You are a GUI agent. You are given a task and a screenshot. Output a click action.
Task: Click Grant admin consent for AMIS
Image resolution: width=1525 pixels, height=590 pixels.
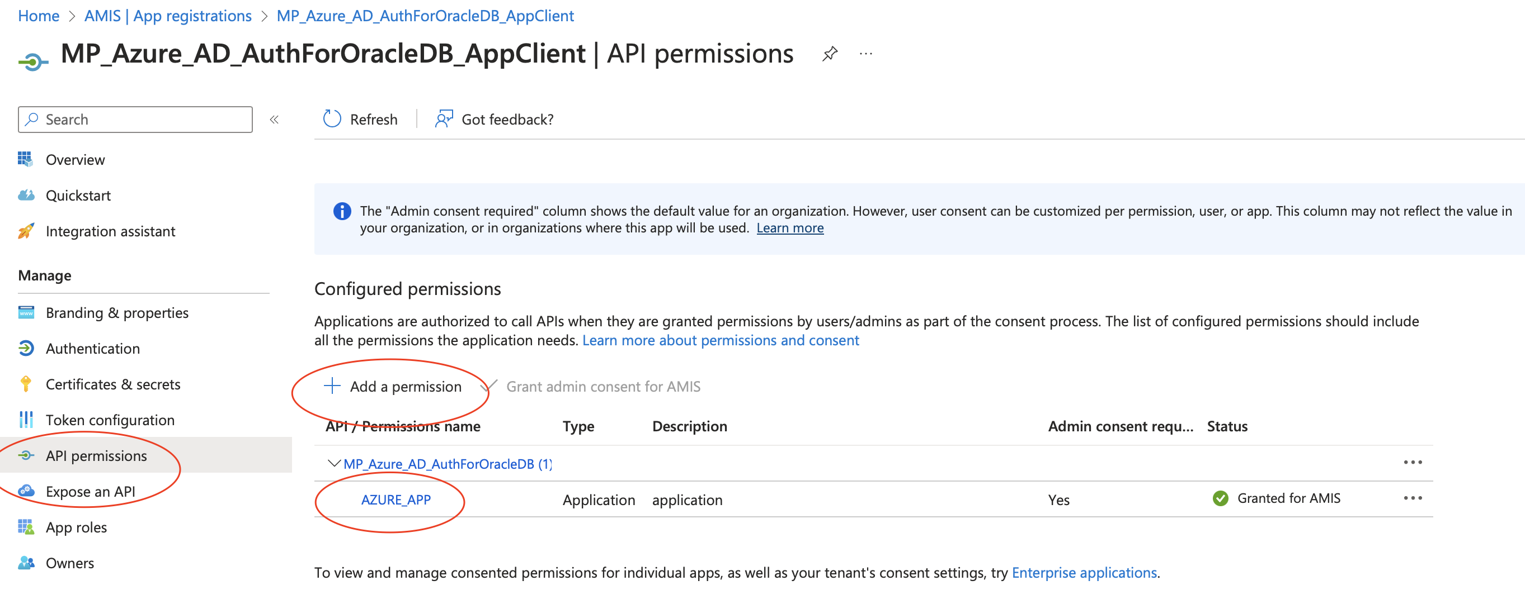[x=603, y=387]
